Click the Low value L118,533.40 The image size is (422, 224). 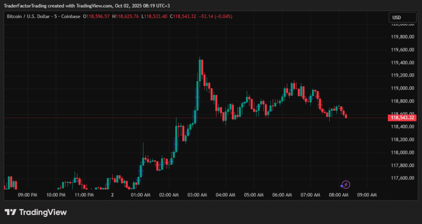[x=154, y=16]
